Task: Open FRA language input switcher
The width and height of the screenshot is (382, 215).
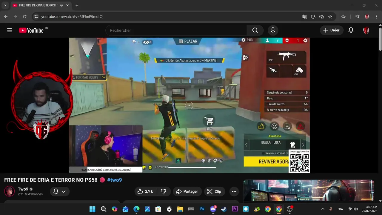Action: click(340, 209)
